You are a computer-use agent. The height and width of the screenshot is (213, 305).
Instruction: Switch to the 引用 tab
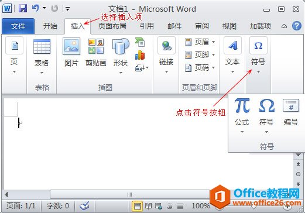click(147, 26)
